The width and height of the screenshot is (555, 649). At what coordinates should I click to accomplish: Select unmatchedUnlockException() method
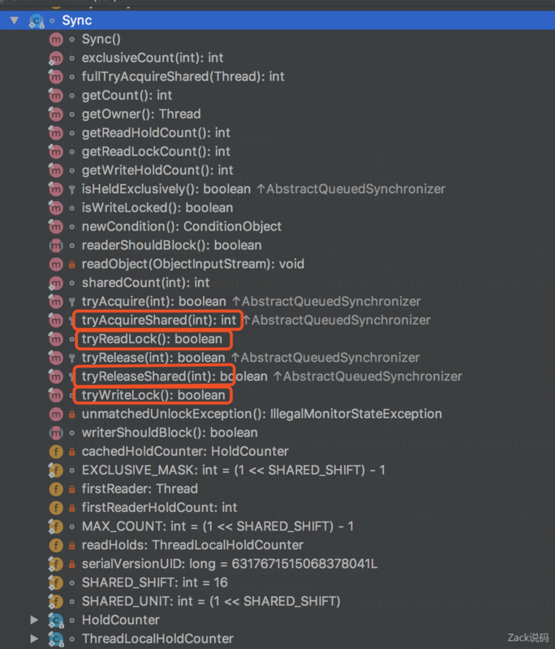(x=262, y=414)
